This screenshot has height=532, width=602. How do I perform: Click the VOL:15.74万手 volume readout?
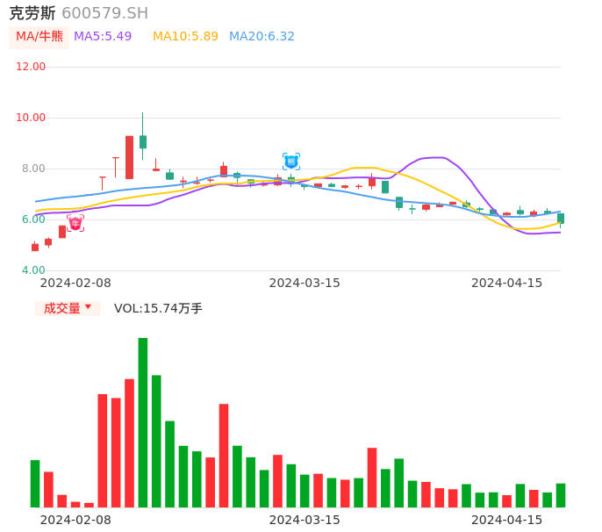point(158,308)
